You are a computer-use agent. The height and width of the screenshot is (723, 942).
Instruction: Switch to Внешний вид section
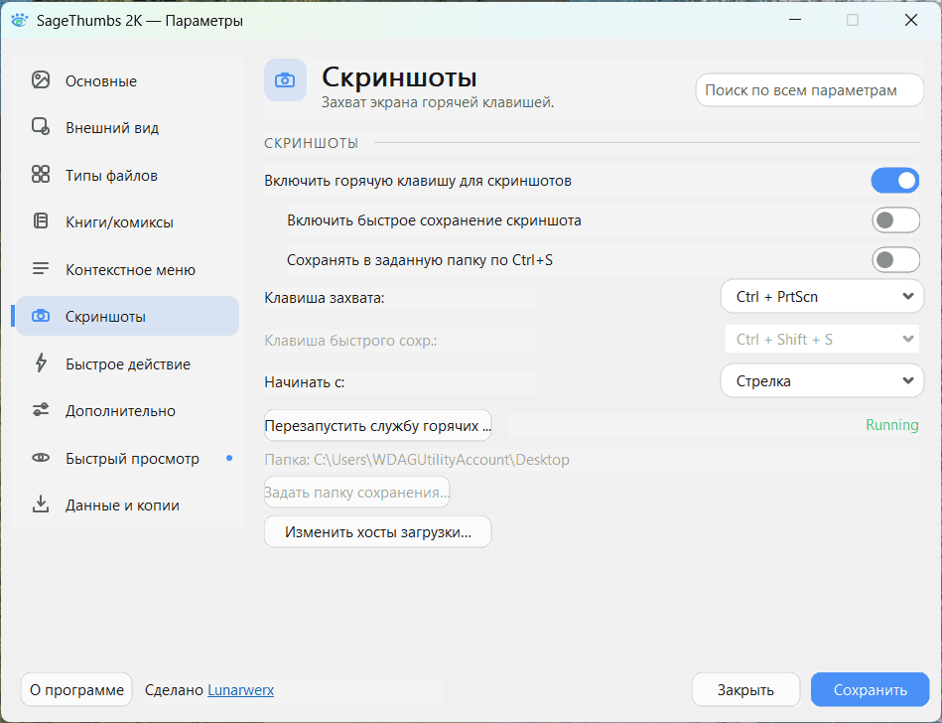tap(127, 127)
